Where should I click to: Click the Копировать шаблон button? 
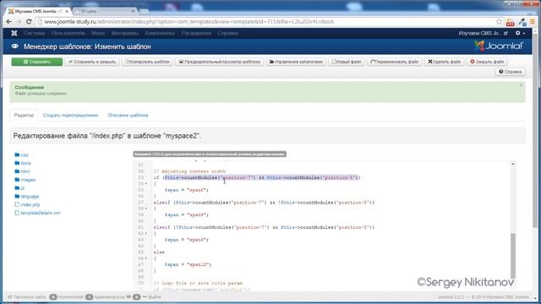[x=147, y=62]
